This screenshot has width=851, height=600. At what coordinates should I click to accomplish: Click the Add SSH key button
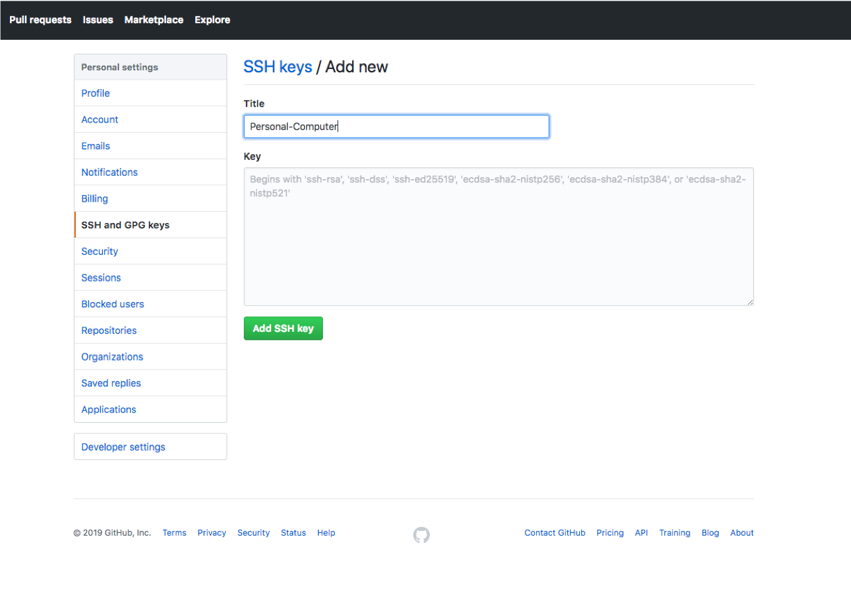[283, 329]
